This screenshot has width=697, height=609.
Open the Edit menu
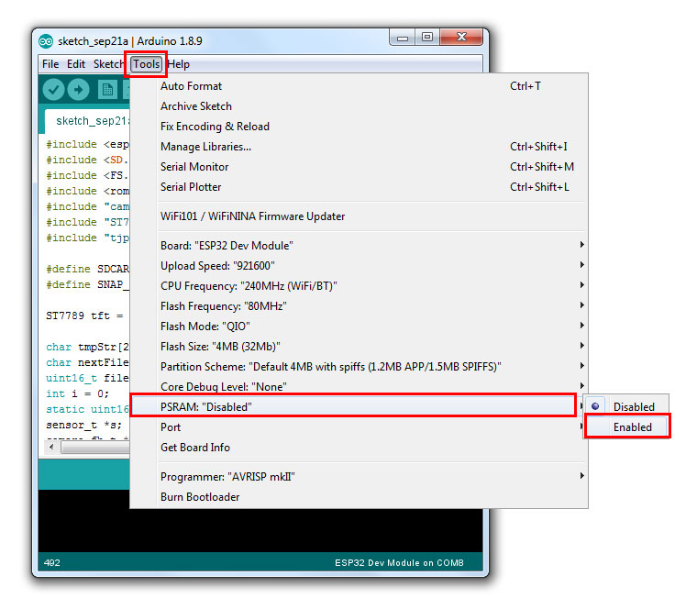[76, 64]
